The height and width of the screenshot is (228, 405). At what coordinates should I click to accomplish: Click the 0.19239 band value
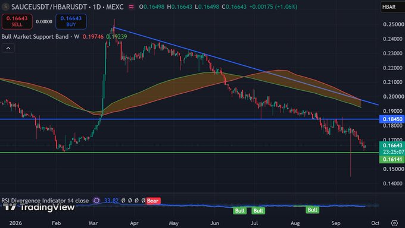pyautogui.click(x=117, y=37)
